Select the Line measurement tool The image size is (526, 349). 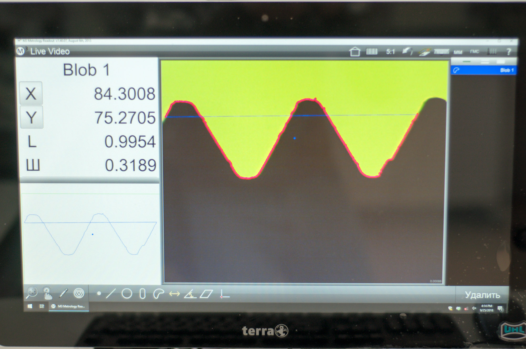(110, 293)
